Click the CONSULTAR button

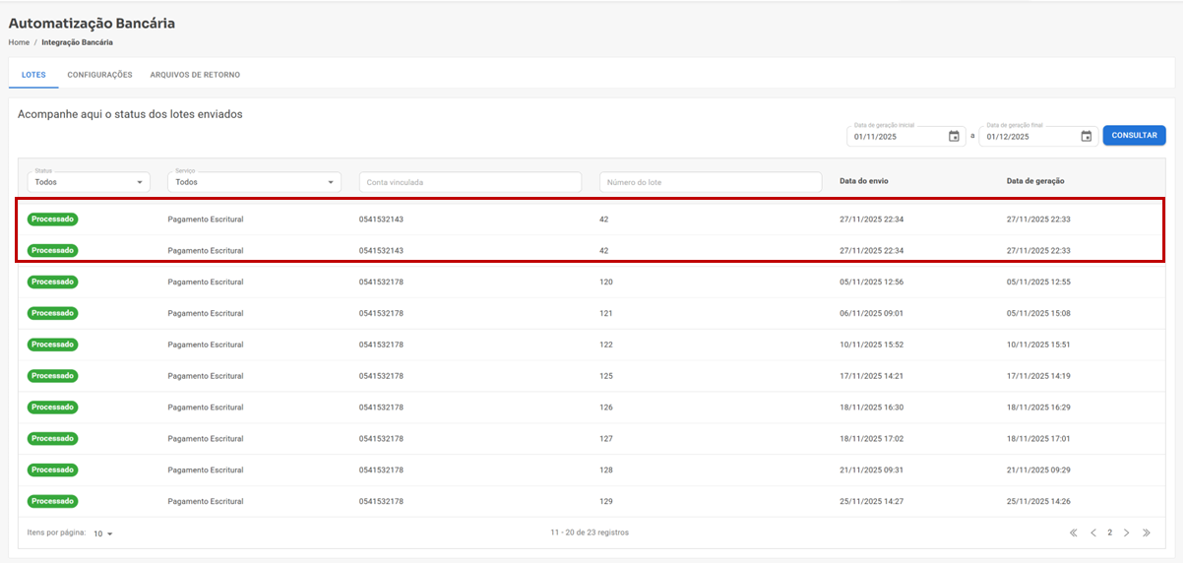[x=1134, y=135]
